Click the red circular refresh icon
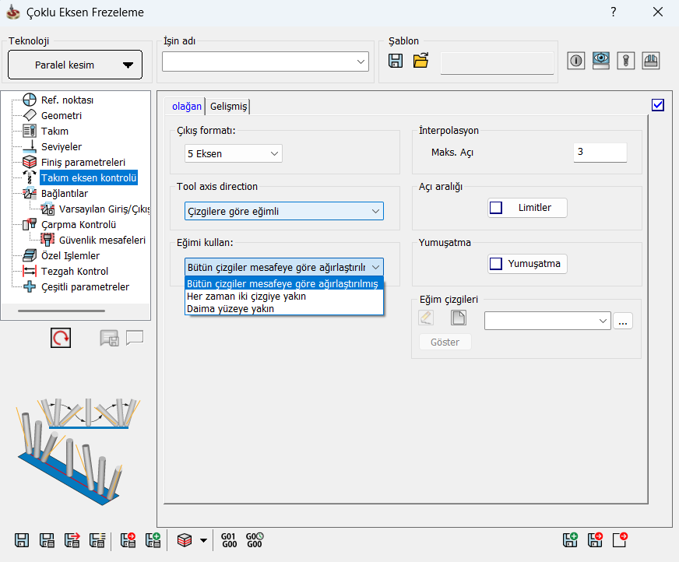The image size is (679, 562). (61, 338)
